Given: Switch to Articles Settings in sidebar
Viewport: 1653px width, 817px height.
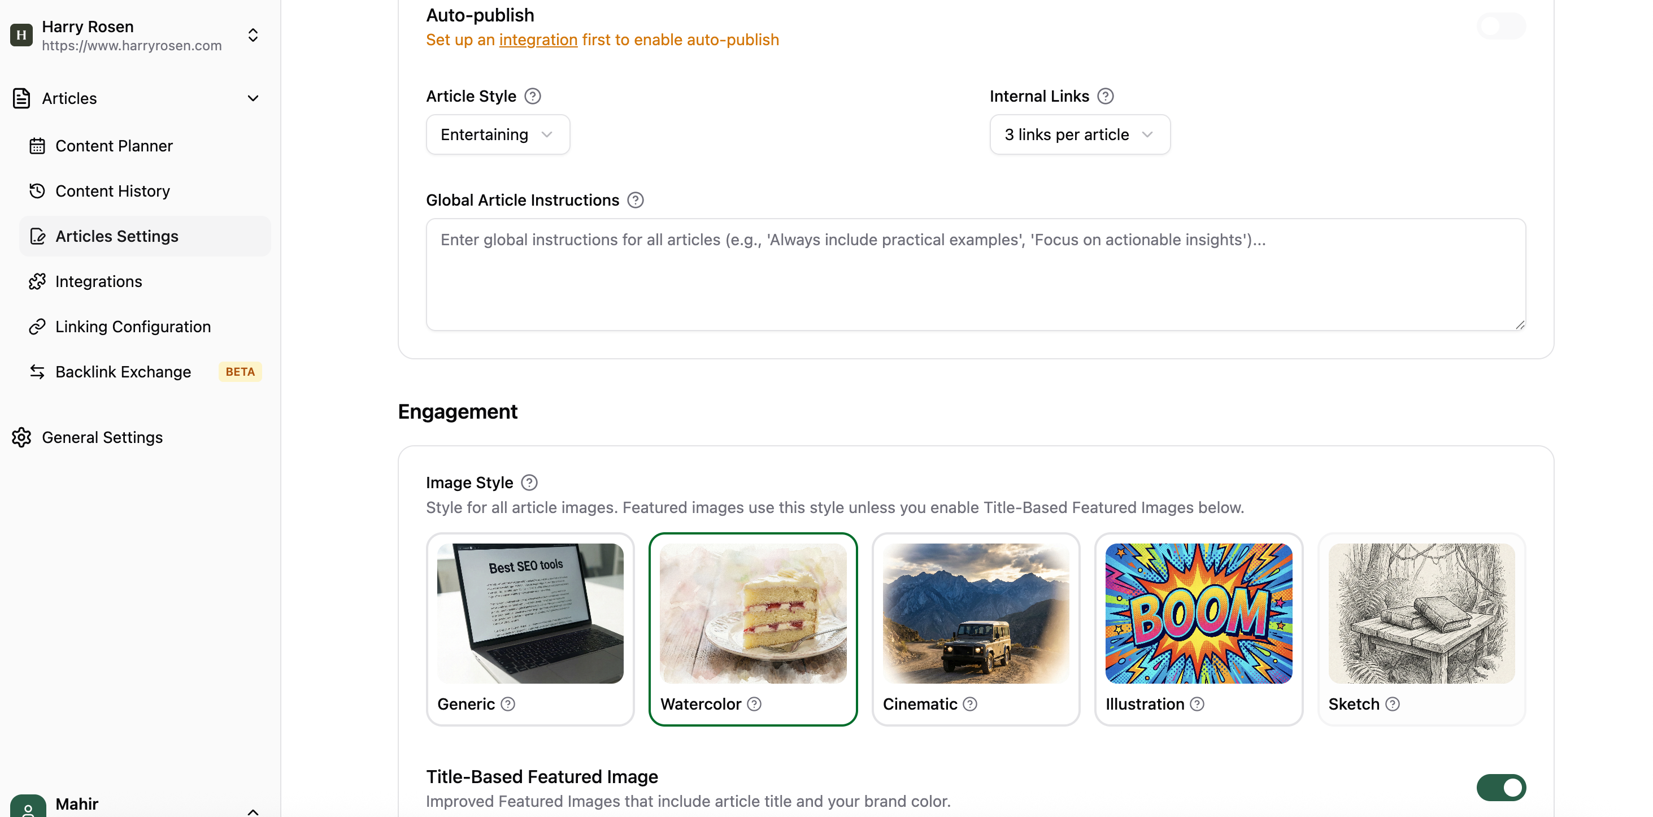Looking at the screenshot, I should click(117, 236).
